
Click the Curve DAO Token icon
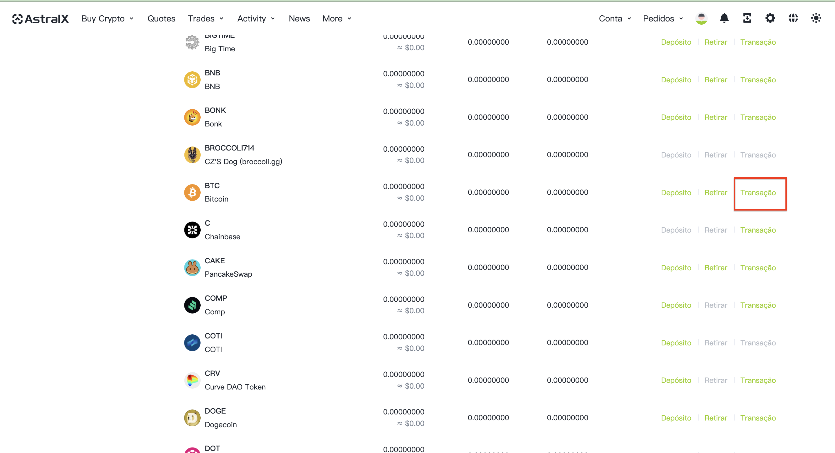[x=192, y=380]
